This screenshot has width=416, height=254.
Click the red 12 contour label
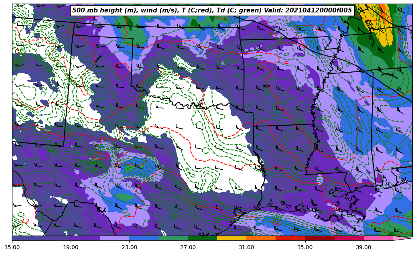tap(25, 221)
